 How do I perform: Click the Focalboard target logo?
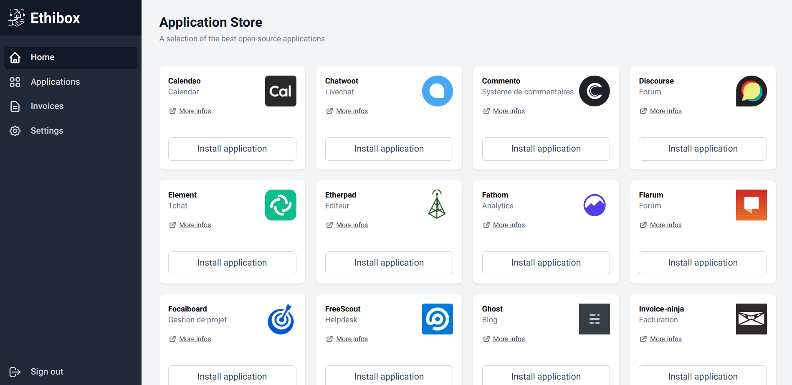(281, 319)
